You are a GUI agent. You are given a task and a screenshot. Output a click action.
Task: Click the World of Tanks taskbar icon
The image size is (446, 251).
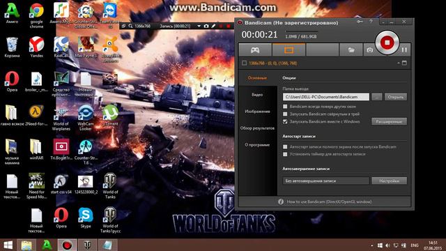[x=87, y=245]
